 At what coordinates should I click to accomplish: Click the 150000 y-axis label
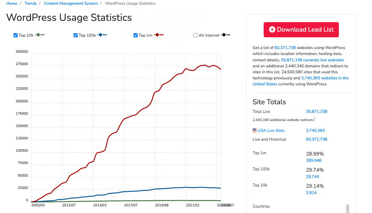pyautogui.click(x=22, y=126)
